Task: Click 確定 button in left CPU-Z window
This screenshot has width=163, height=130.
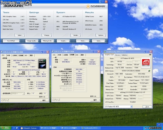Action: 44,100
